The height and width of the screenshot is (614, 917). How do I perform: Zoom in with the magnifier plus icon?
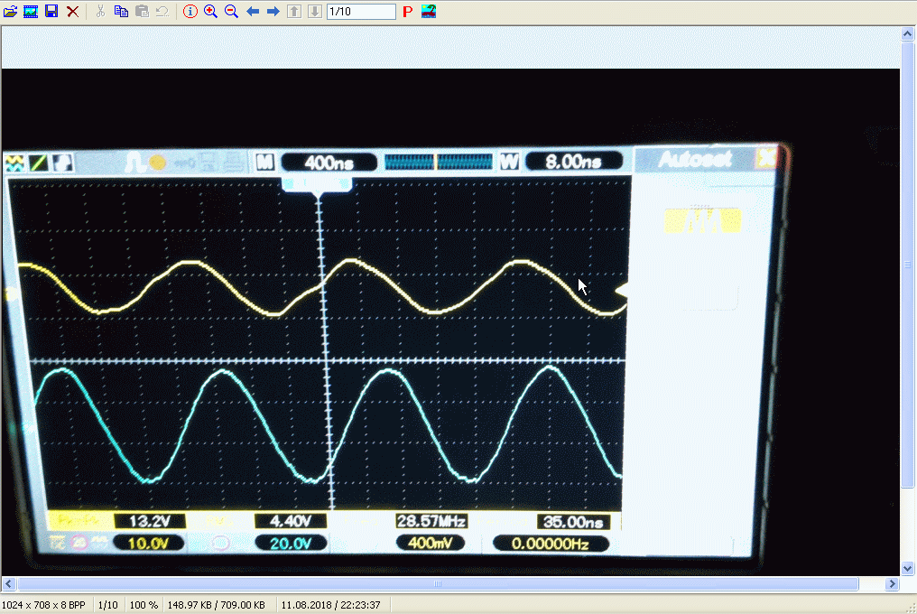pyautogui.click(x=210, y=12)
